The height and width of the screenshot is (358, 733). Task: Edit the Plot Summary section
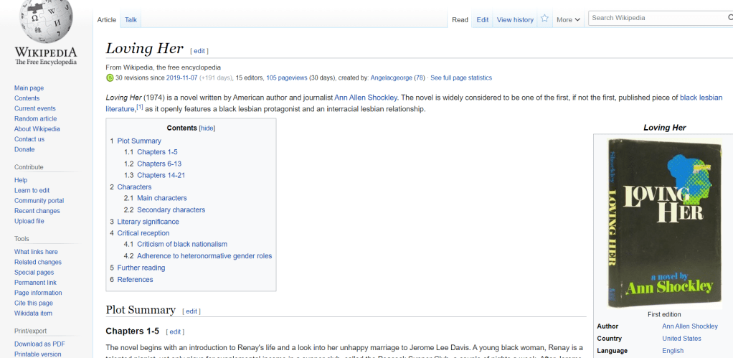tap(191, 311)
